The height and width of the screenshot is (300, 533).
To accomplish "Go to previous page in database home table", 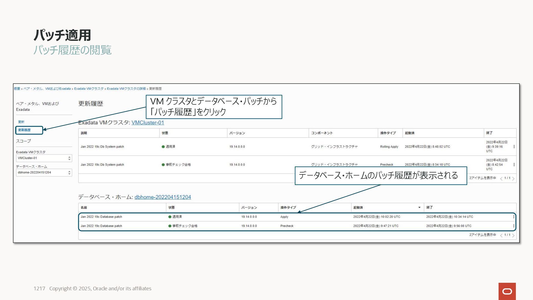I will pos(501,236).
